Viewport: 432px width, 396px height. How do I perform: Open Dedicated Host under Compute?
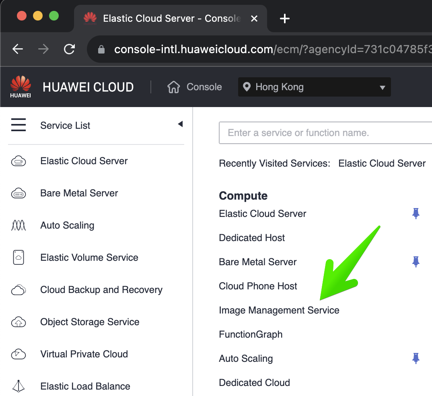point(252,238)
